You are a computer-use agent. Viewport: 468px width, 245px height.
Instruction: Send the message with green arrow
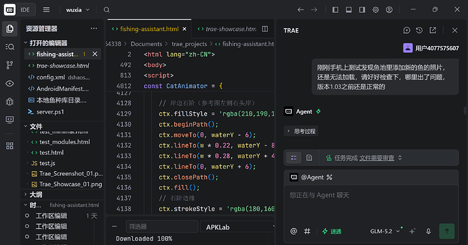pos(447,231)
